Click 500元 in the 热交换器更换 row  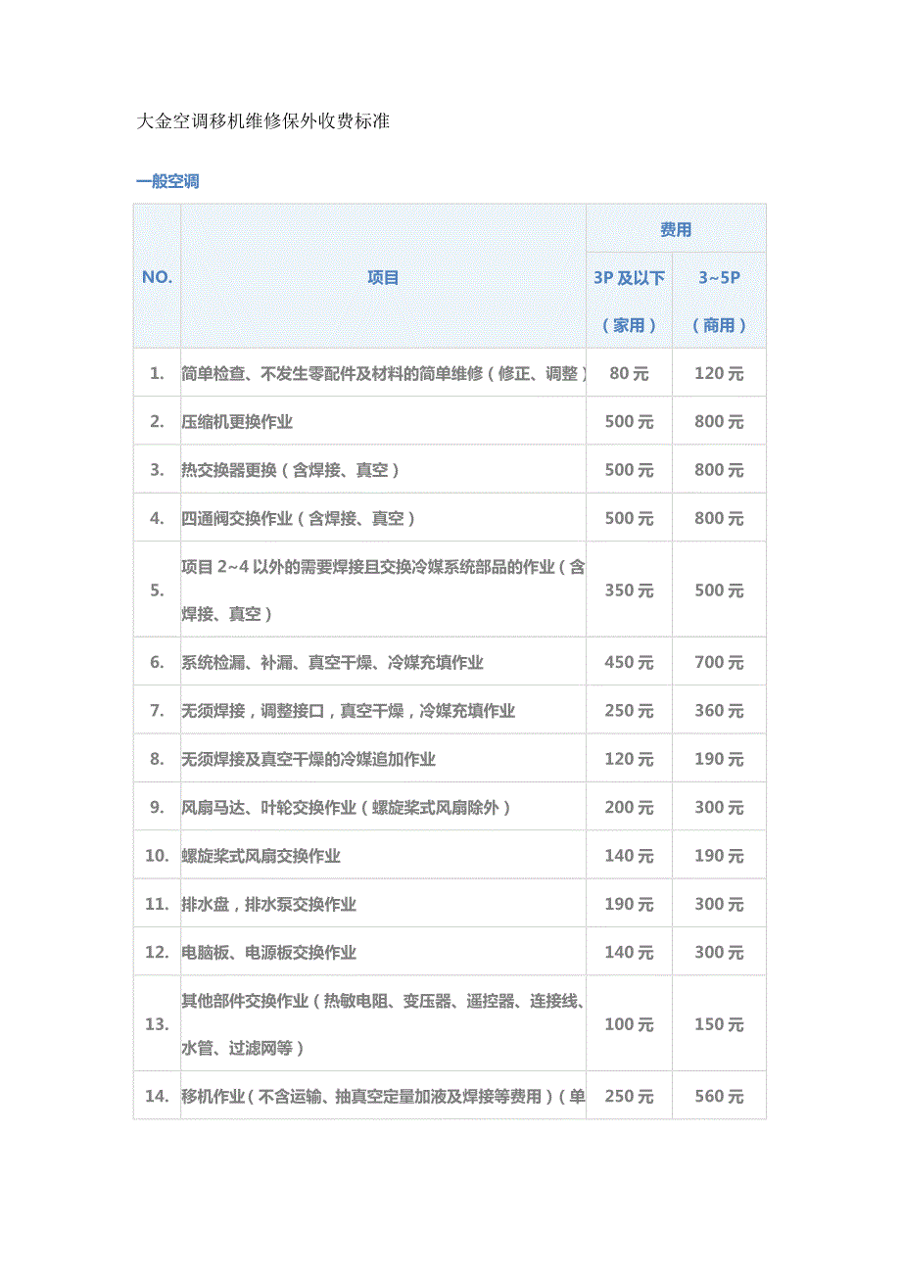[629, 470]
